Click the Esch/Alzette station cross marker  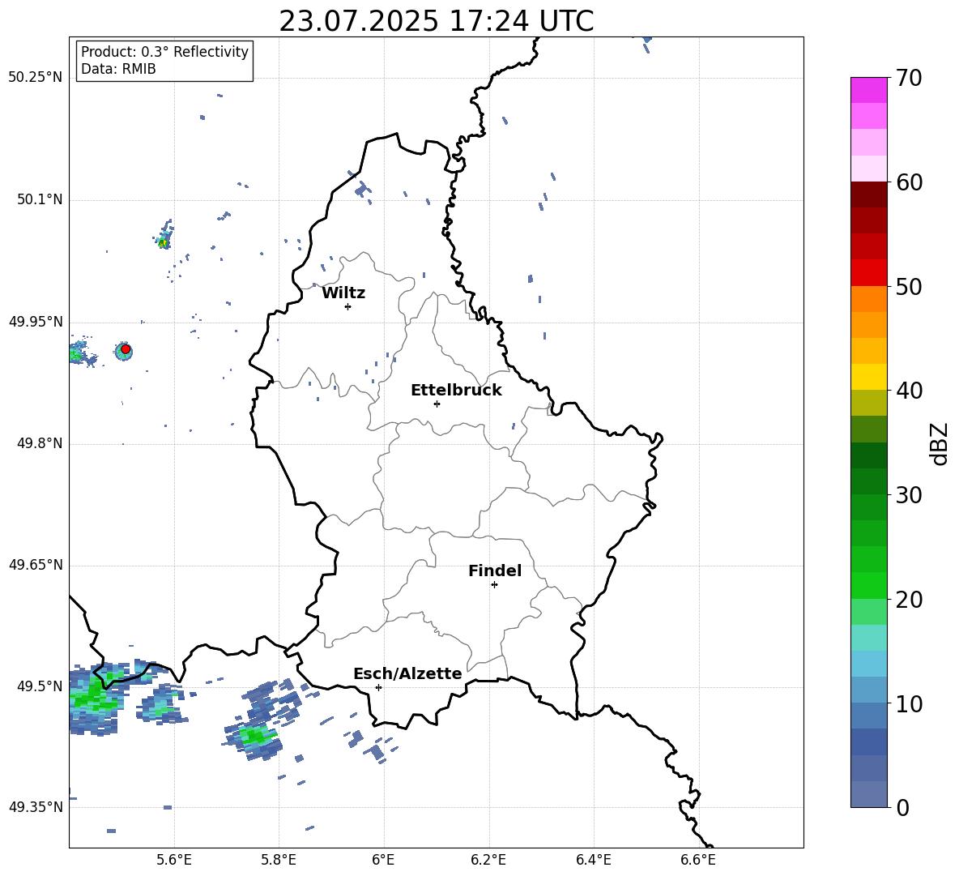378,687
